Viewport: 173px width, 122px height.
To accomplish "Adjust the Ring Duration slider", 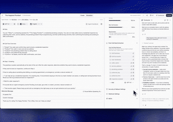I will click(111, 37).
